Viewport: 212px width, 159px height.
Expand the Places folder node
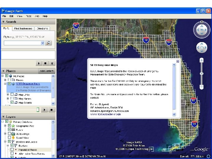pos(5,80)
